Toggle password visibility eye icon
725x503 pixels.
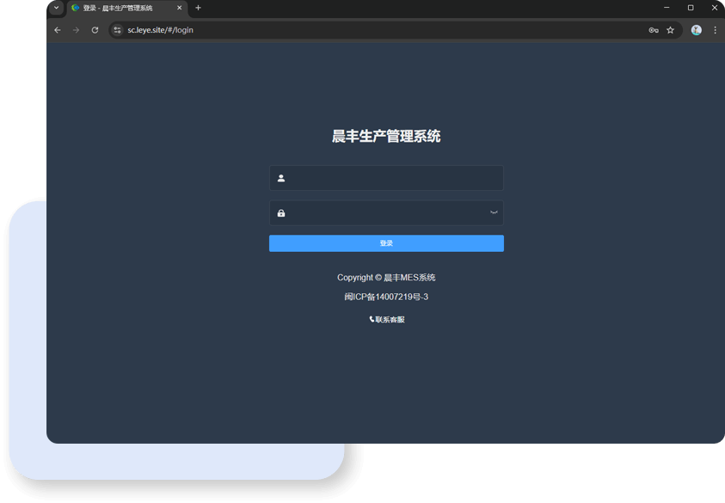coord(494,212)
